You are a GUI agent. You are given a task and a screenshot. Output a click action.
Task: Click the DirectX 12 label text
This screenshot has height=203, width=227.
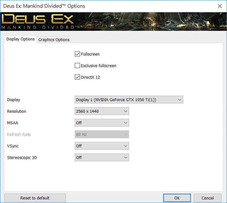point(90,77)
